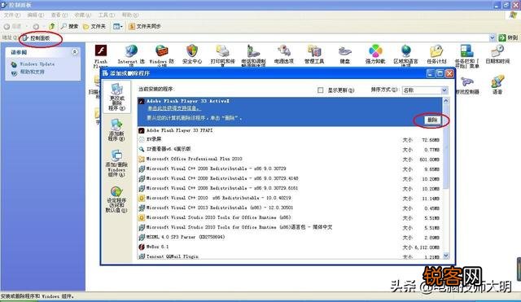Open Windows Update link in sidebar

coord(37,63)
